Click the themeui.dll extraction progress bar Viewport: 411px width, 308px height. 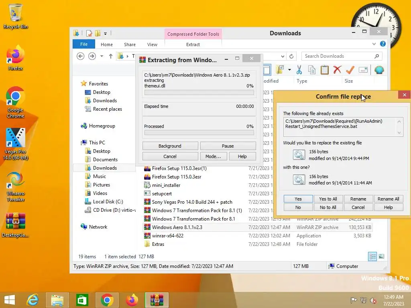199,93
